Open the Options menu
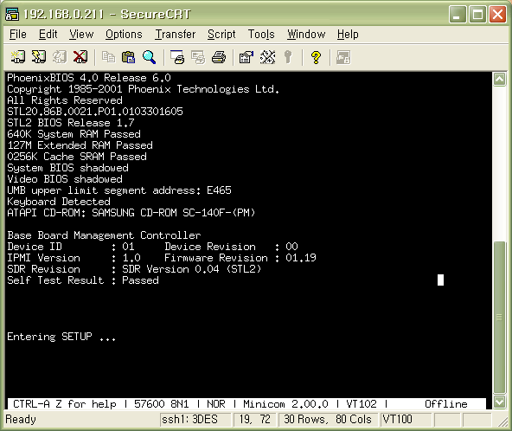 pos(124,35)
